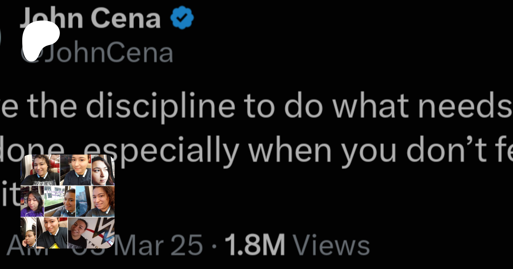This screenshot has width=513, height=269.
Task: Click the collage photo captioned "5 1/2 logs done"
Action: tap(60, 201)
